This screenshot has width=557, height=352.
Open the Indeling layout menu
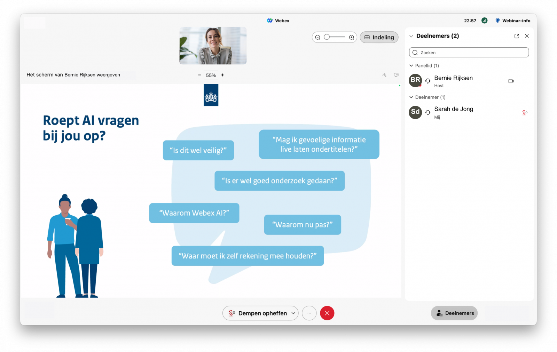coord(379,37)
